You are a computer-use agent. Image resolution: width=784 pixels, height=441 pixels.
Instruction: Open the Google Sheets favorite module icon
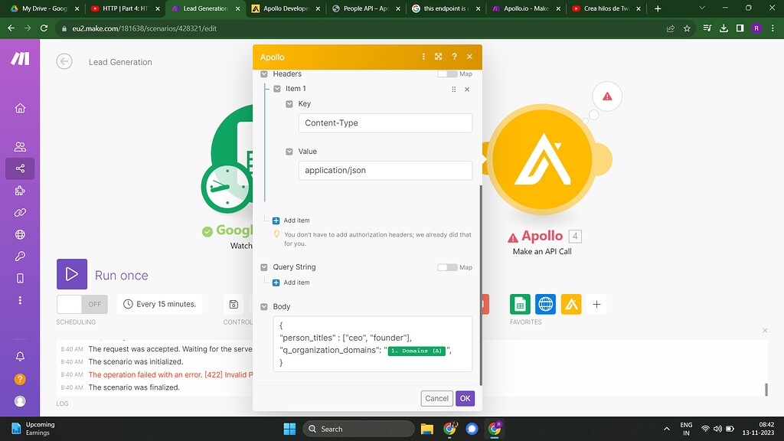[520, 304]
